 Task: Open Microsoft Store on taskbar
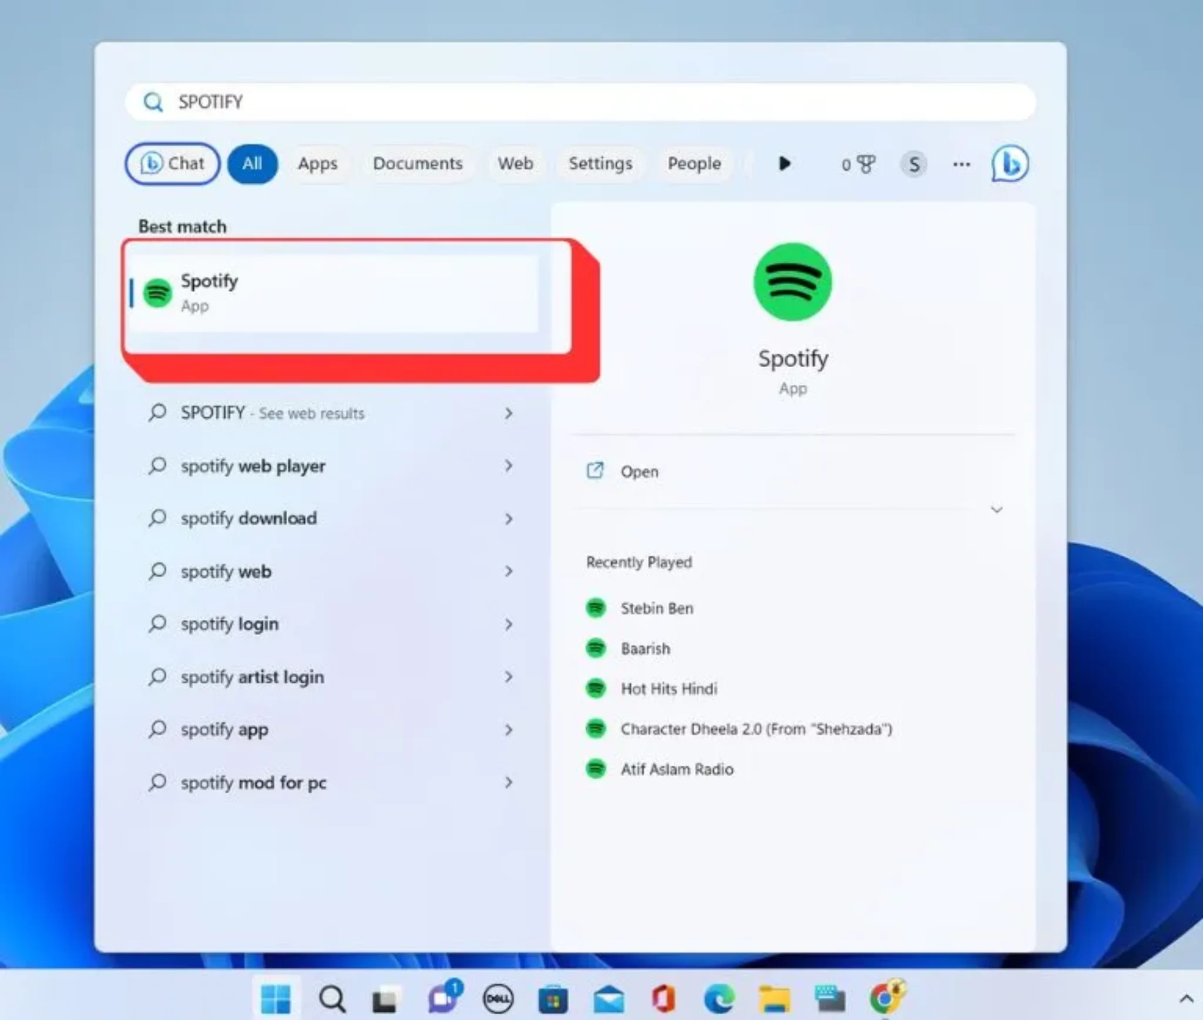click(553, 999)
